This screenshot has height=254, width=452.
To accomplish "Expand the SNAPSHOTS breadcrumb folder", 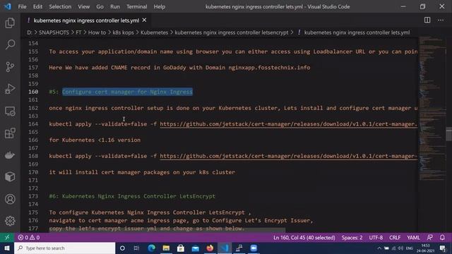I will pos(54,32).
